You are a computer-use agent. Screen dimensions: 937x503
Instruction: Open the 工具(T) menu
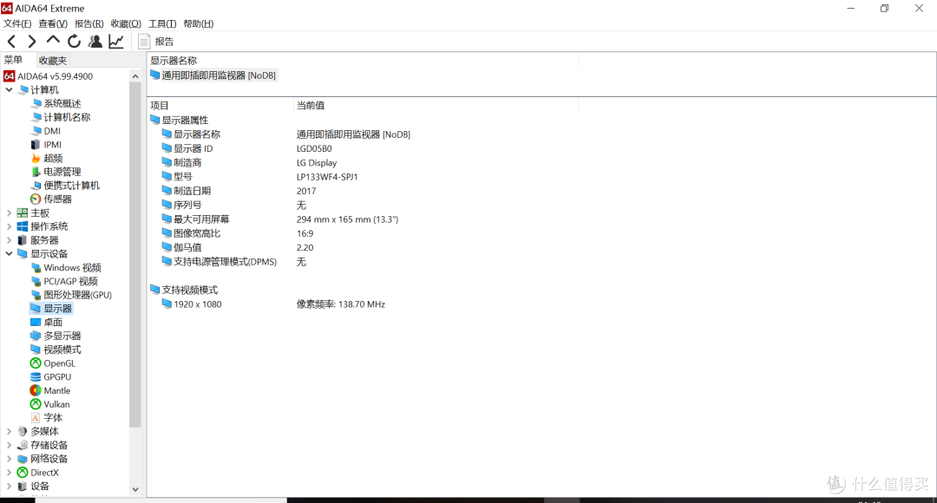pyautogui.click(x=162, y=24)
